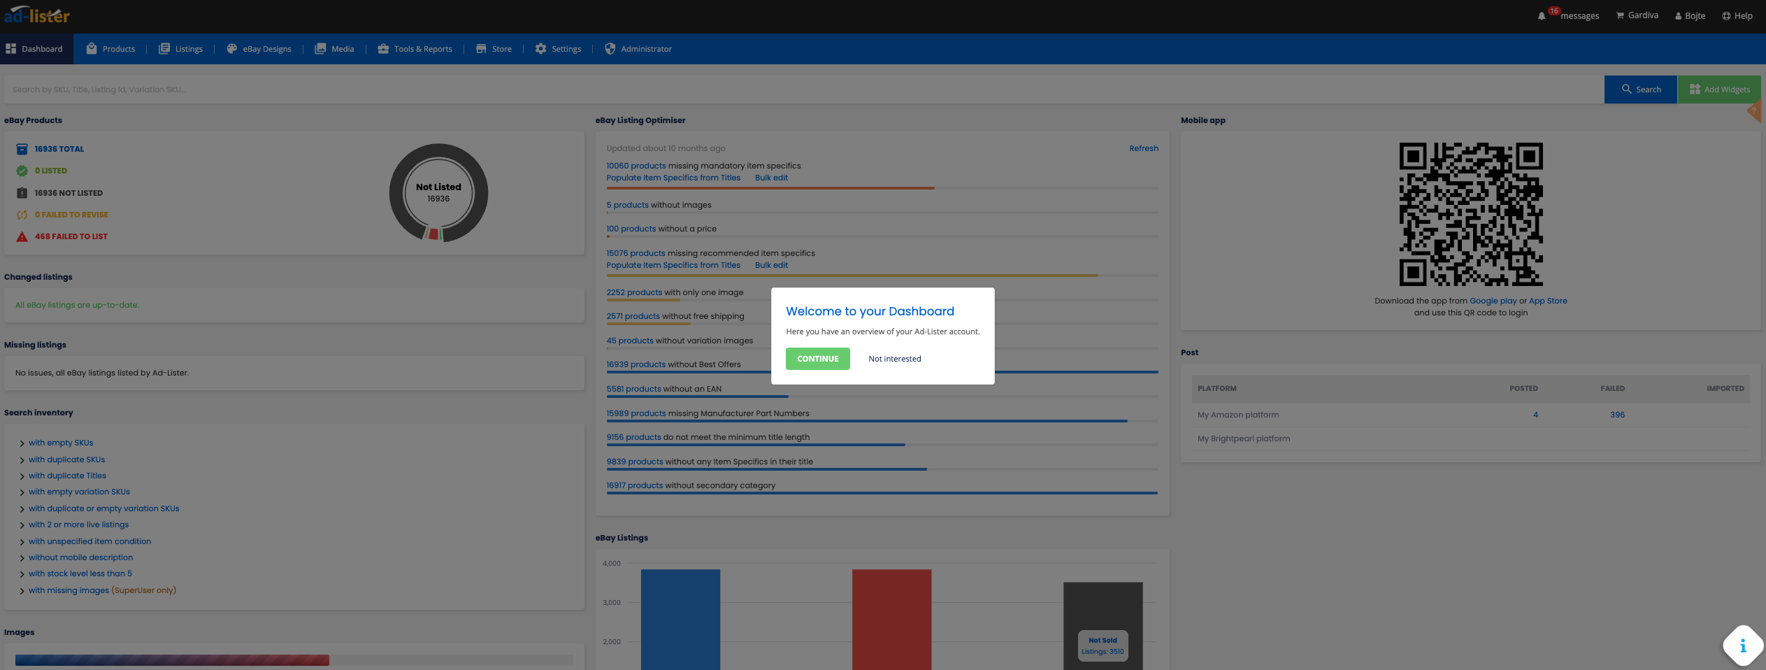
Task: Click the CONTINUE button in welcome dialog
Action: [818, 359]
